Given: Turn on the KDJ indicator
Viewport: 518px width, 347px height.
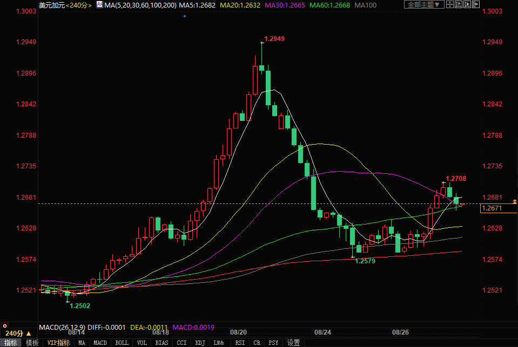Looking at the screenshot, I should click(200, 343).
